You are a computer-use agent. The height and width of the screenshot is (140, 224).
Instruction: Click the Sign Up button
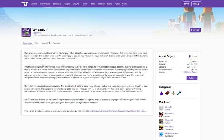click(196, 4)
